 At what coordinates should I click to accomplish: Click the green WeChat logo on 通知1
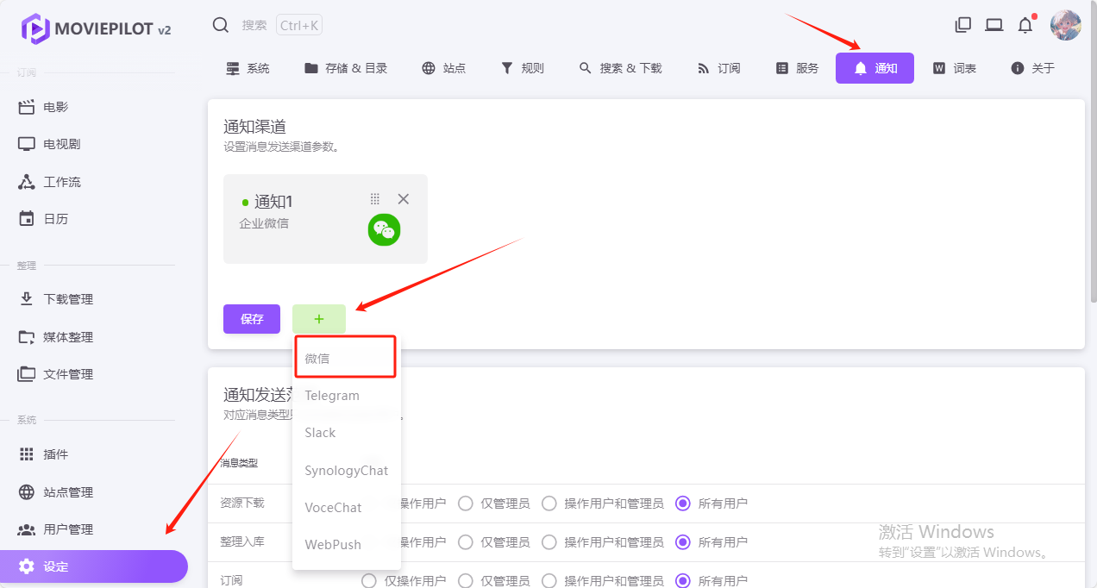[384, 230]
